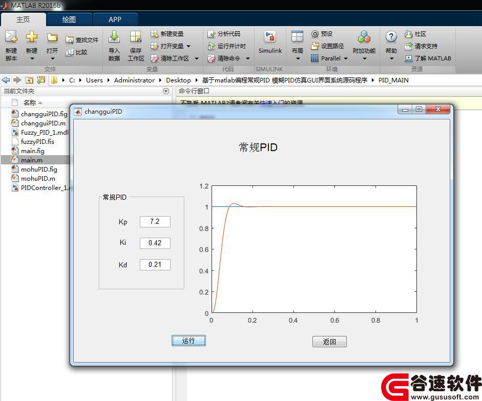
Task: Click PID_MAIN in the address path
Action: pos(393,80)
